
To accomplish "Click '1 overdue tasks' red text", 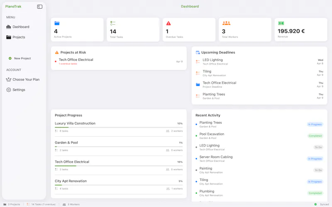I will click(x=68, y=64).
